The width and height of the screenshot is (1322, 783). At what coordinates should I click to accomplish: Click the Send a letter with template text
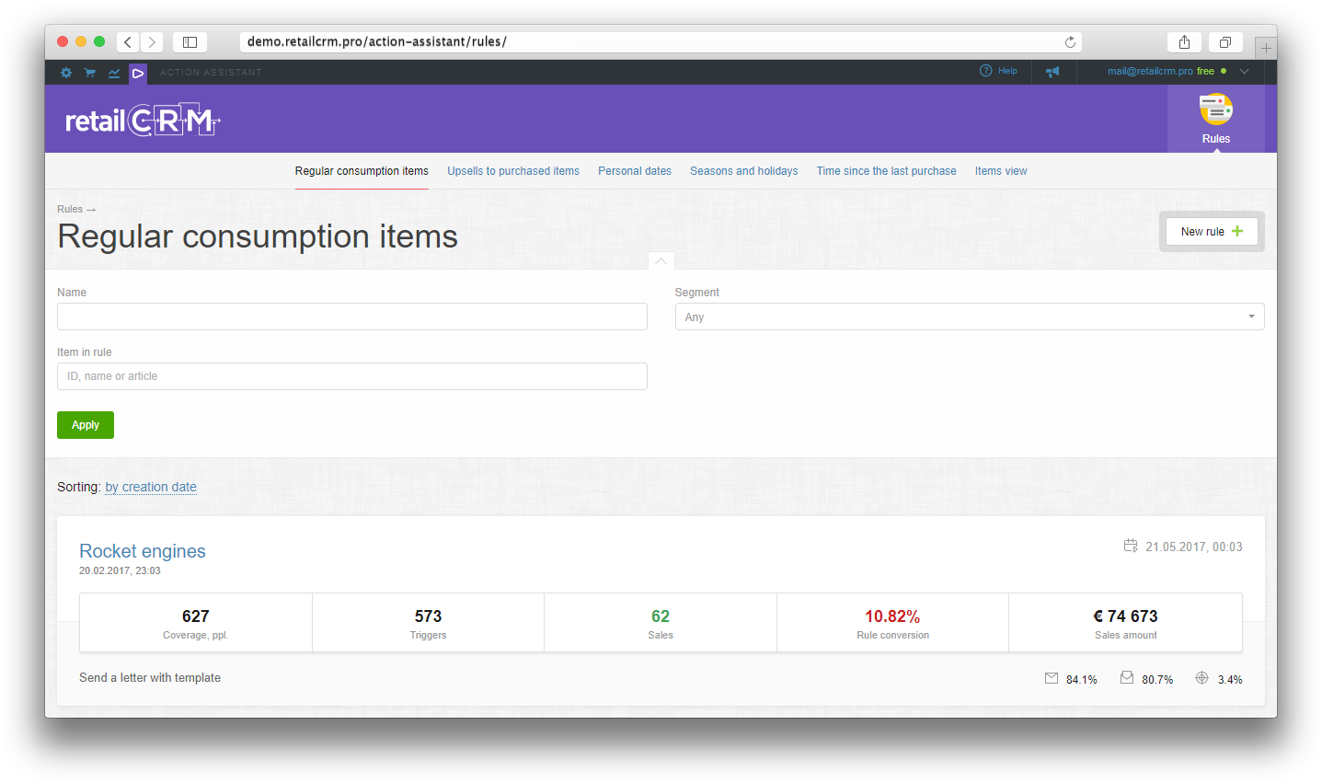pyautogui.click(x=150, y=678)
